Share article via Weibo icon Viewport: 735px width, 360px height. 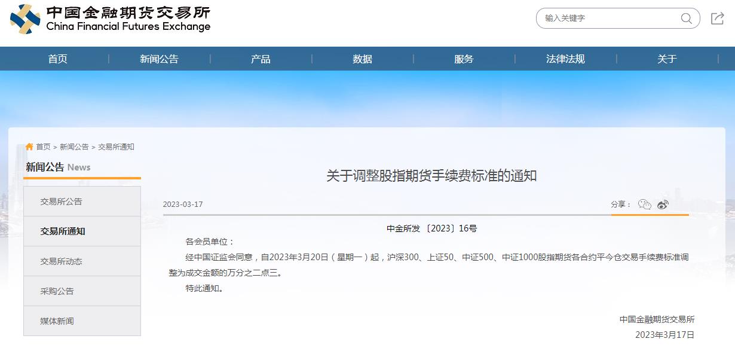663,205
